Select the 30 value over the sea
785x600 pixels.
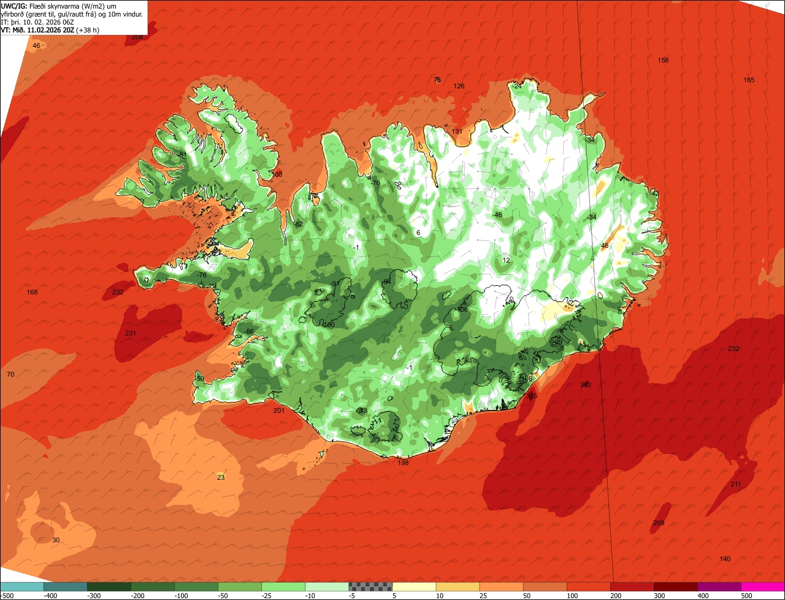pos(56,540)
